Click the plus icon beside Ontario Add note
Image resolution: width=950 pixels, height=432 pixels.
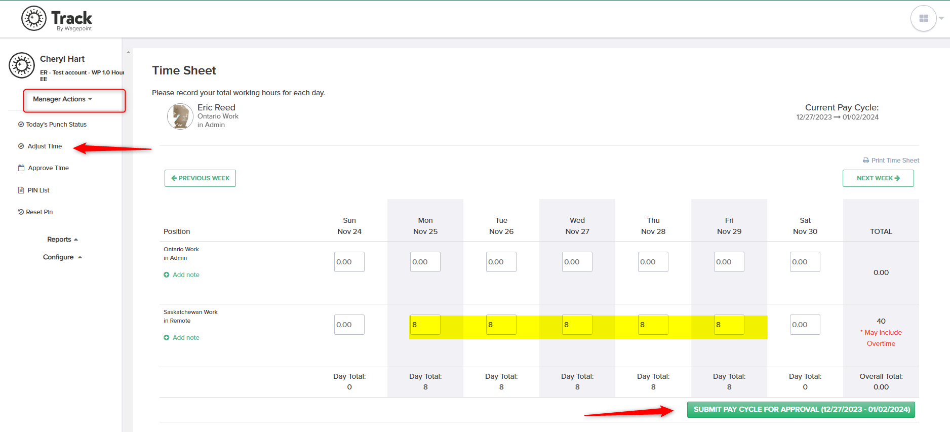coord(166,275)
